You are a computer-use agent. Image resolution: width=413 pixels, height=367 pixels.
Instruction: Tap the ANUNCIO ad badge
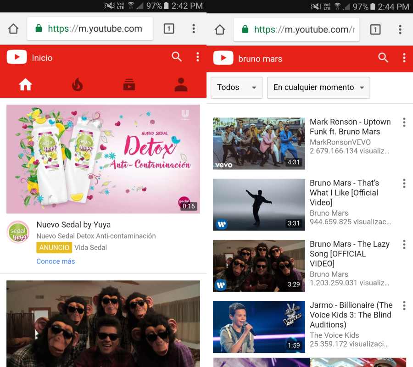pyautogui.click(x=54, y=247)
